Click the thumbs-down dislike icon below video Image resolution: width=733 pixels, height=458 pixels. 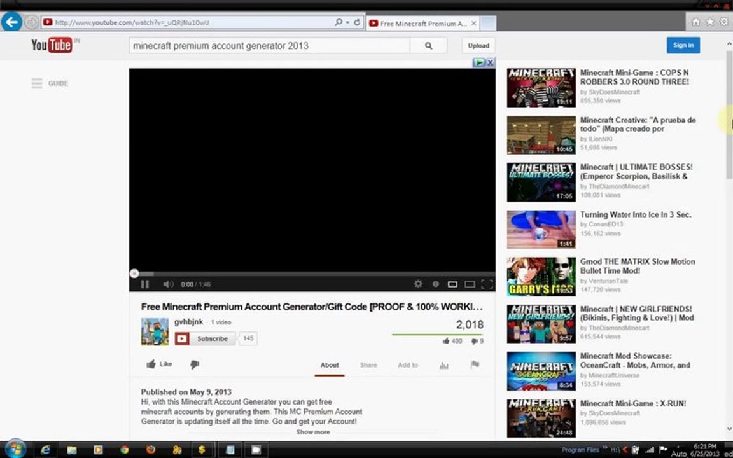pos(195,364)
